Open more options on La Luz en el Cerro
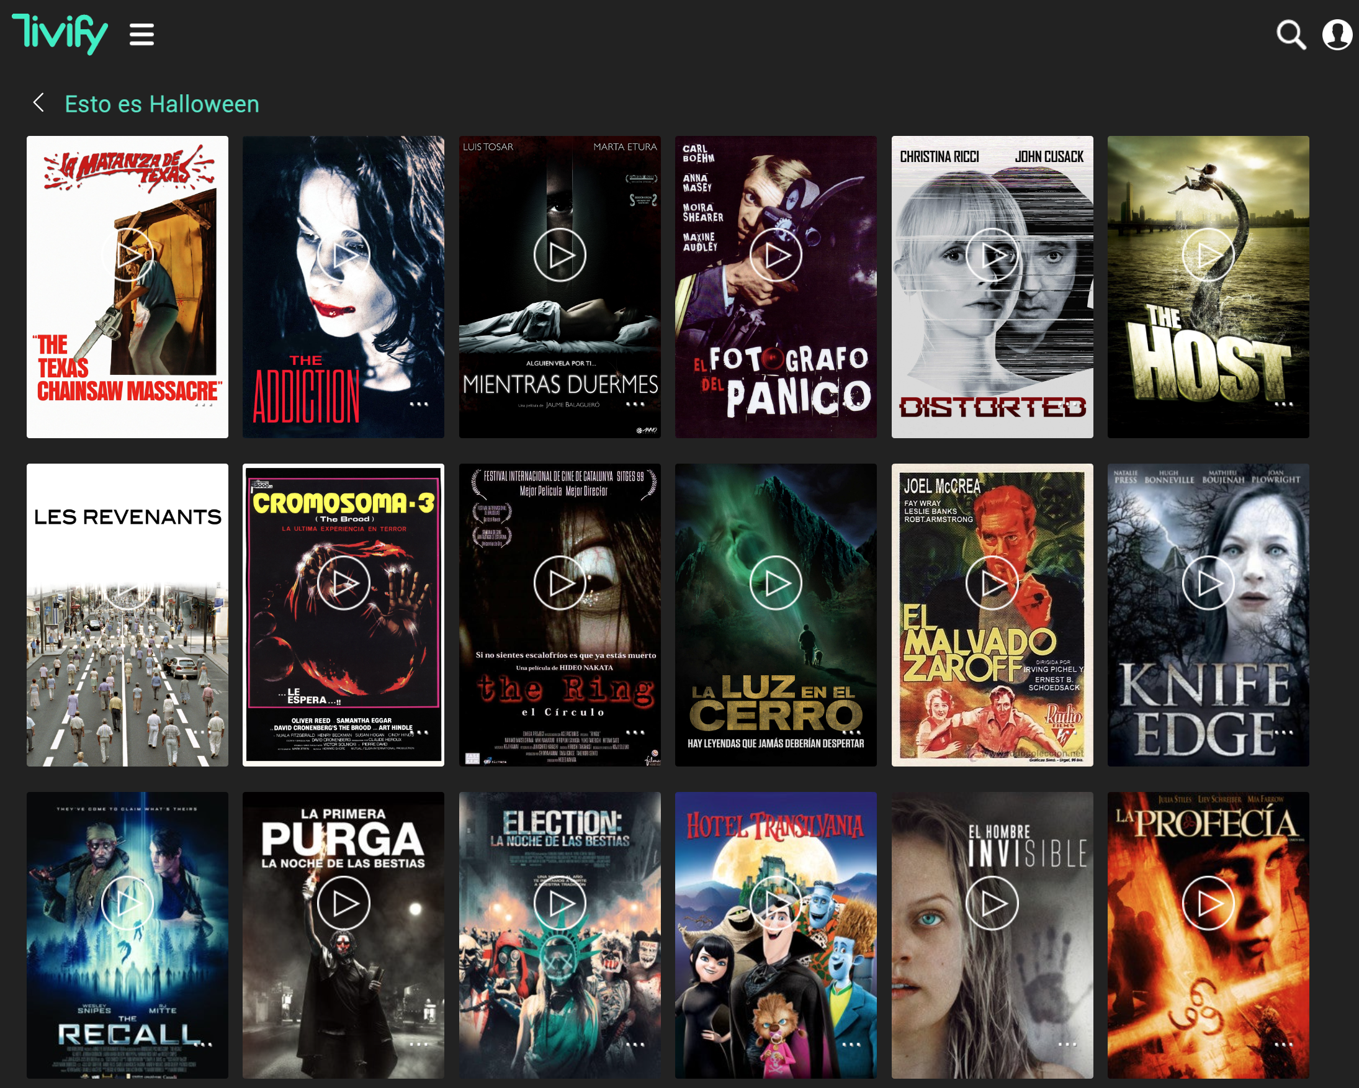Screen dimensions: 1359x1088 coord(851,732)
